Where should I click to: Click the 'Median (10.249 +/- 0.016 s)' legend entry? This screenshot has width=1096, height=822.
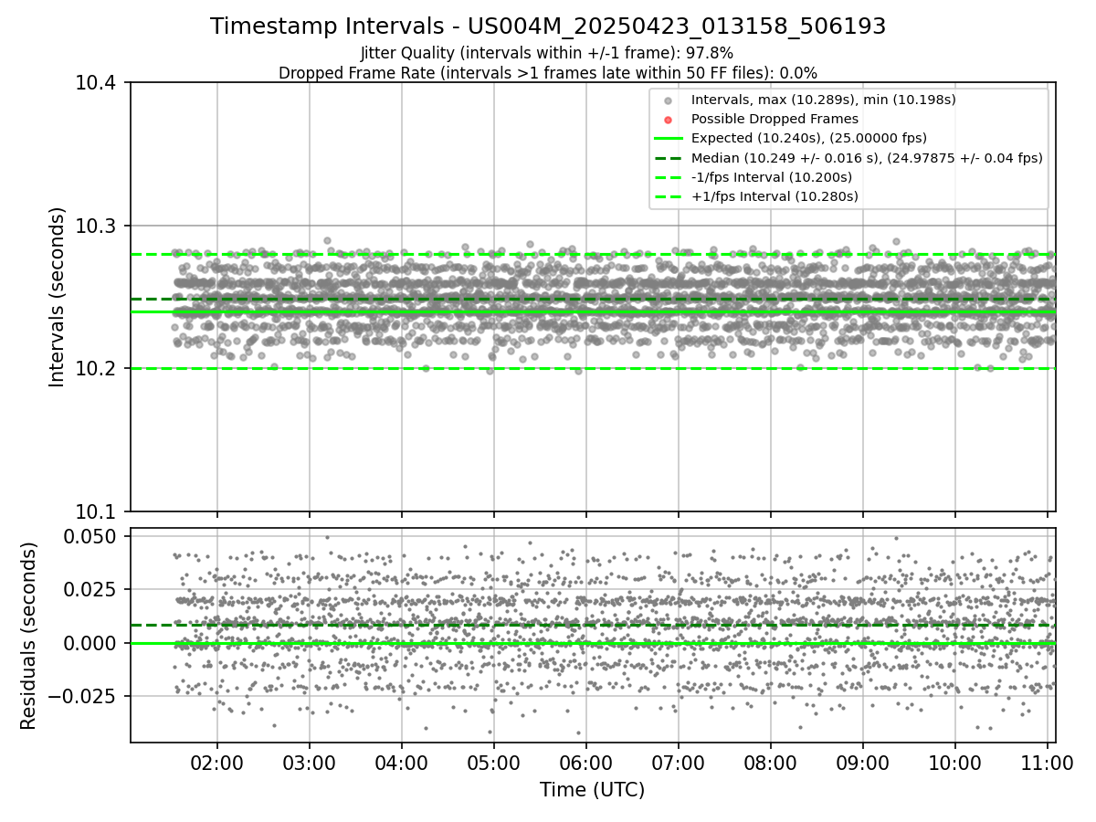(867, 158)
